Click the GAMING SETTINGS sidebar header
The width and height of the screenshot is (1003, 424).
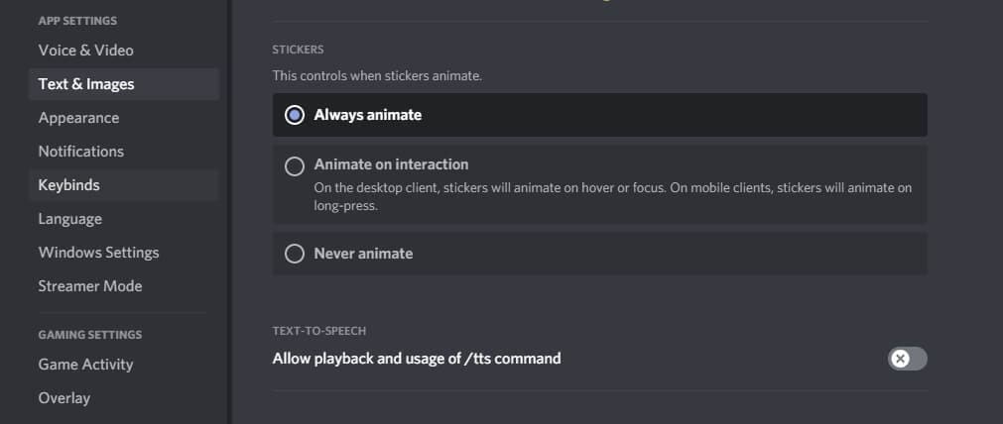coord(89,335)
